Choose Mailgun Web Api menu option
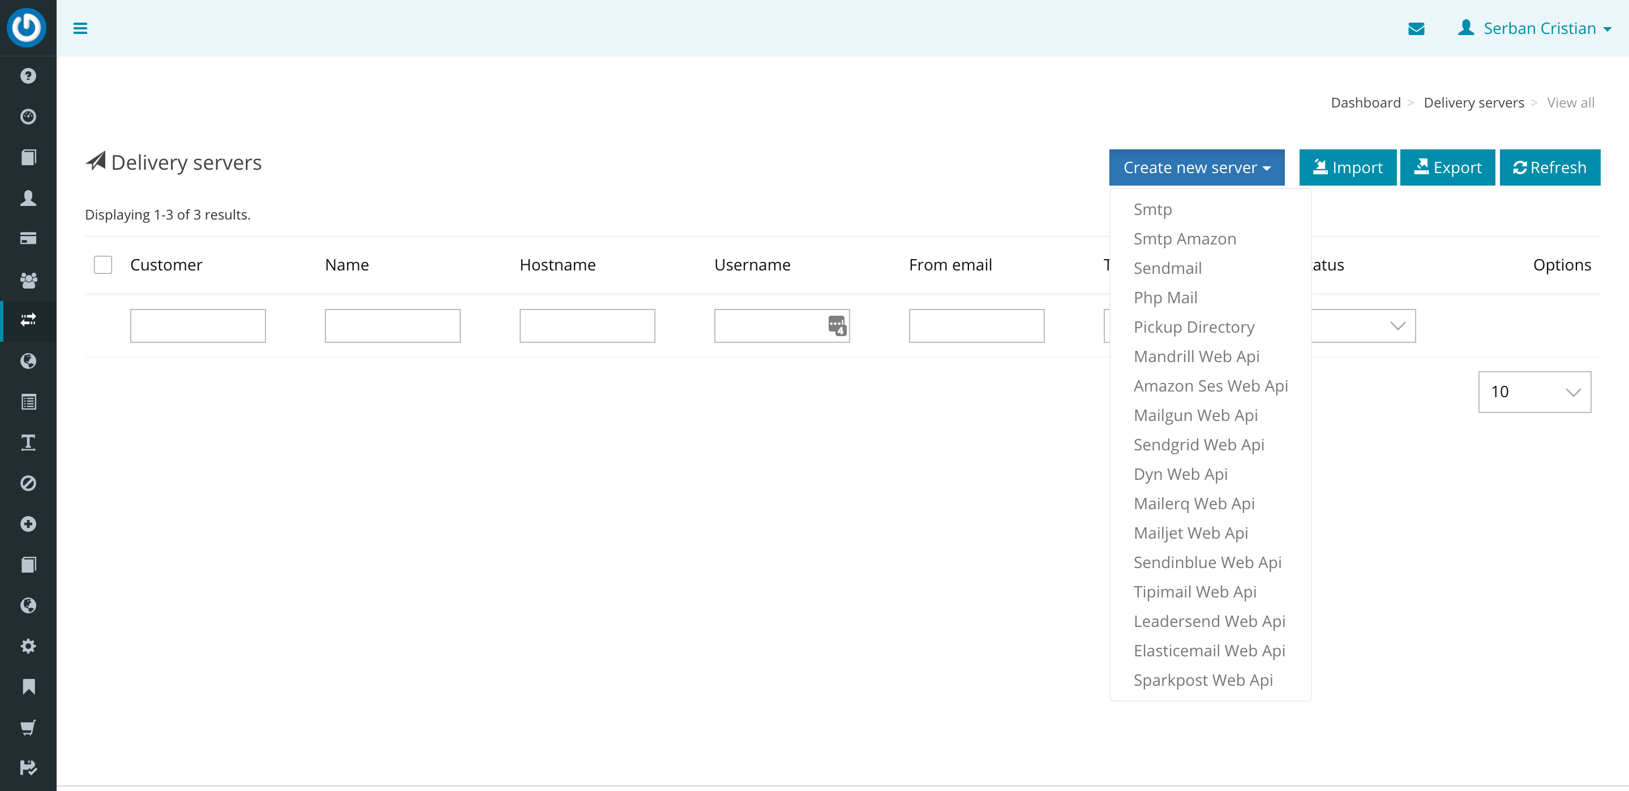 click(x=1195, y=415)
